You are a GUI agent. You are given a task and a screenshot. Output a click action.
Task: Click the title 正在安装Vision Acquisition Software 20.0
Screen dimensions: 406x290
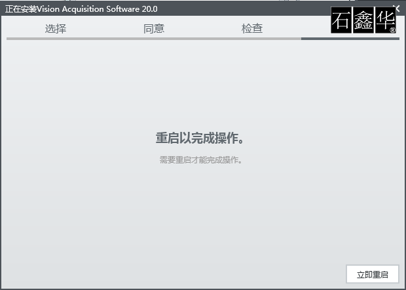(x=81, y=9)
